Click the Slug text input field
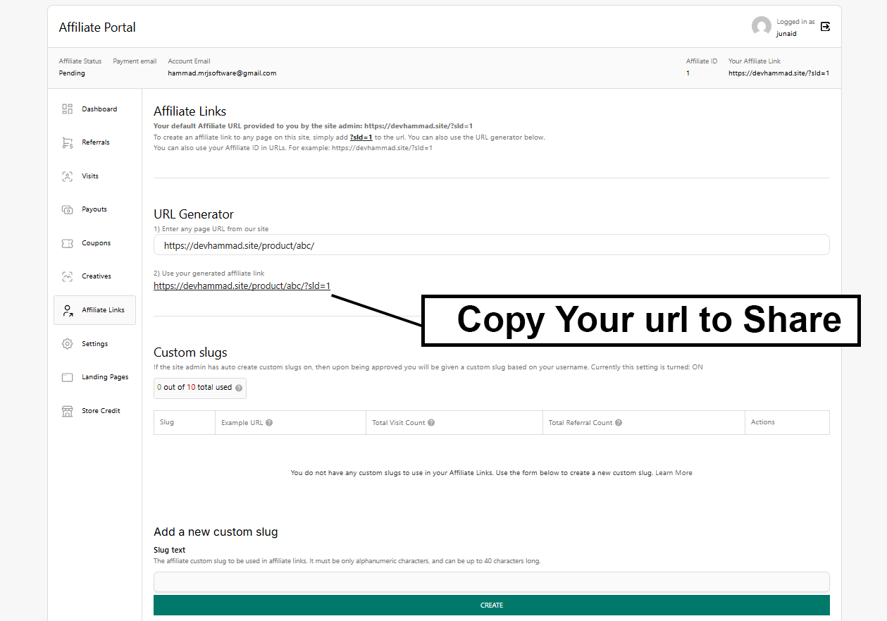 [x=491, y=582]
